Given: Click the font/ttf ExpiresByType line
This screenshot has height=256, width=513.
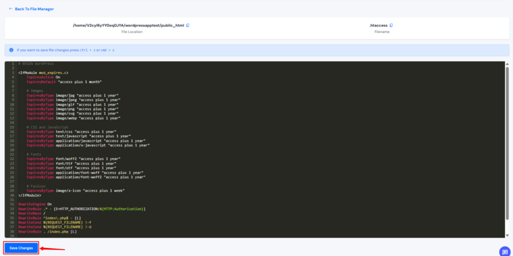Looking at the screenshot, I should pyautogui.click(x=71, y=163).
